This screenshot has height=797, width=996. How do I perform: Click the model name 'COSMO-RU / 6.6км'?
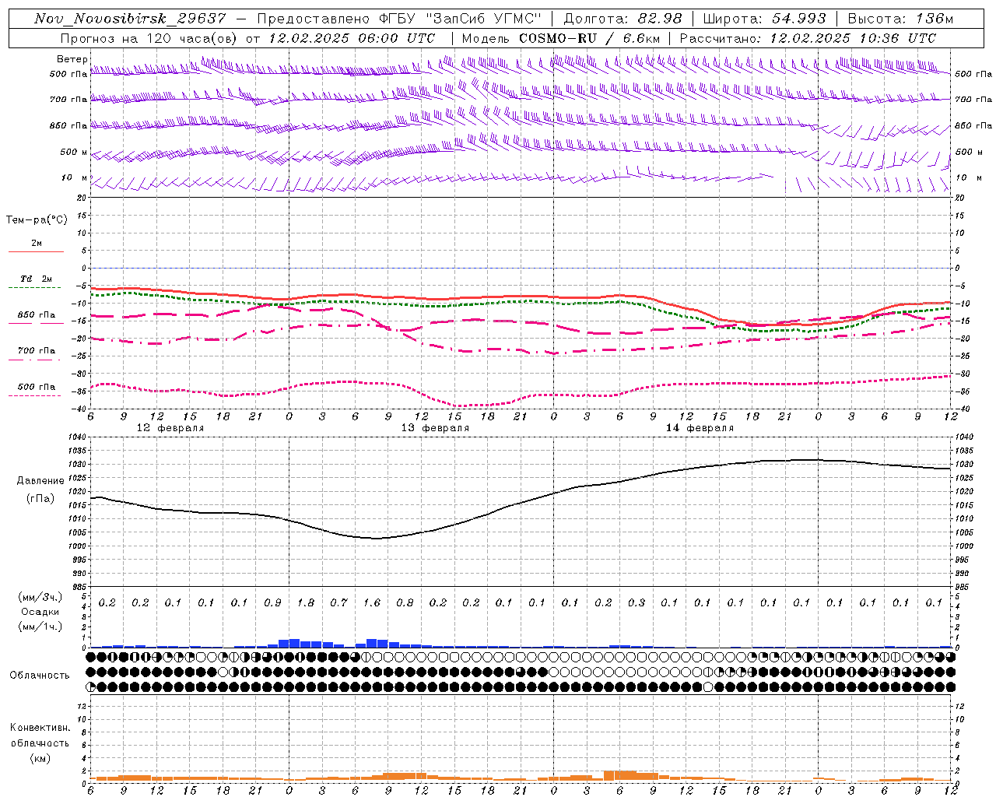pos(590,38)
